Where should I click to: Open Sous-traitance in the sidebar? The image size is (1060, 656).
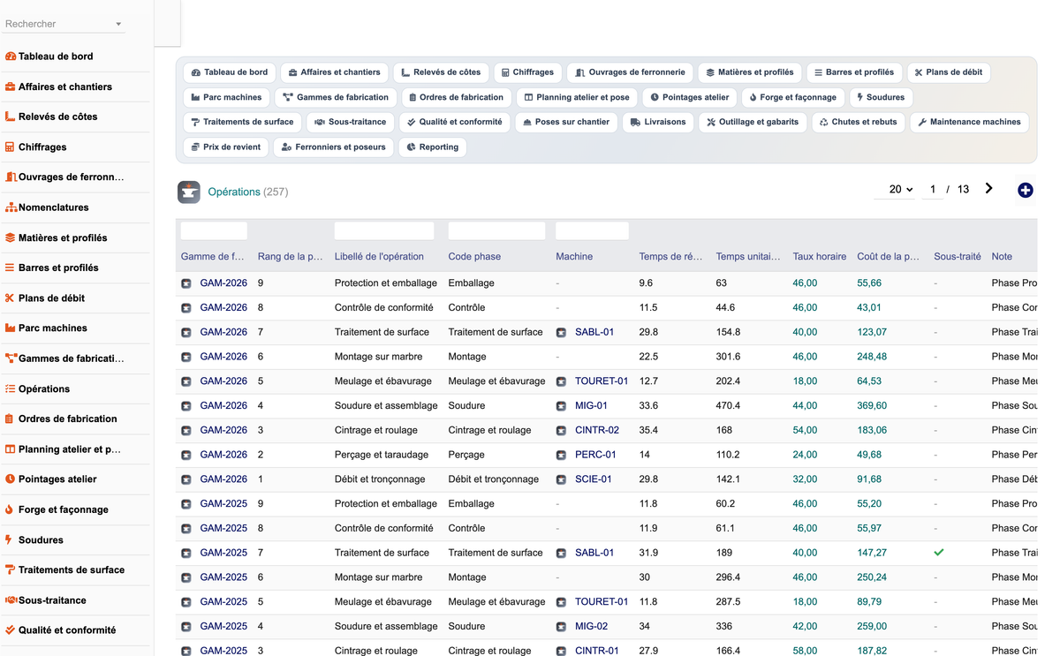[x=52, y=600]
